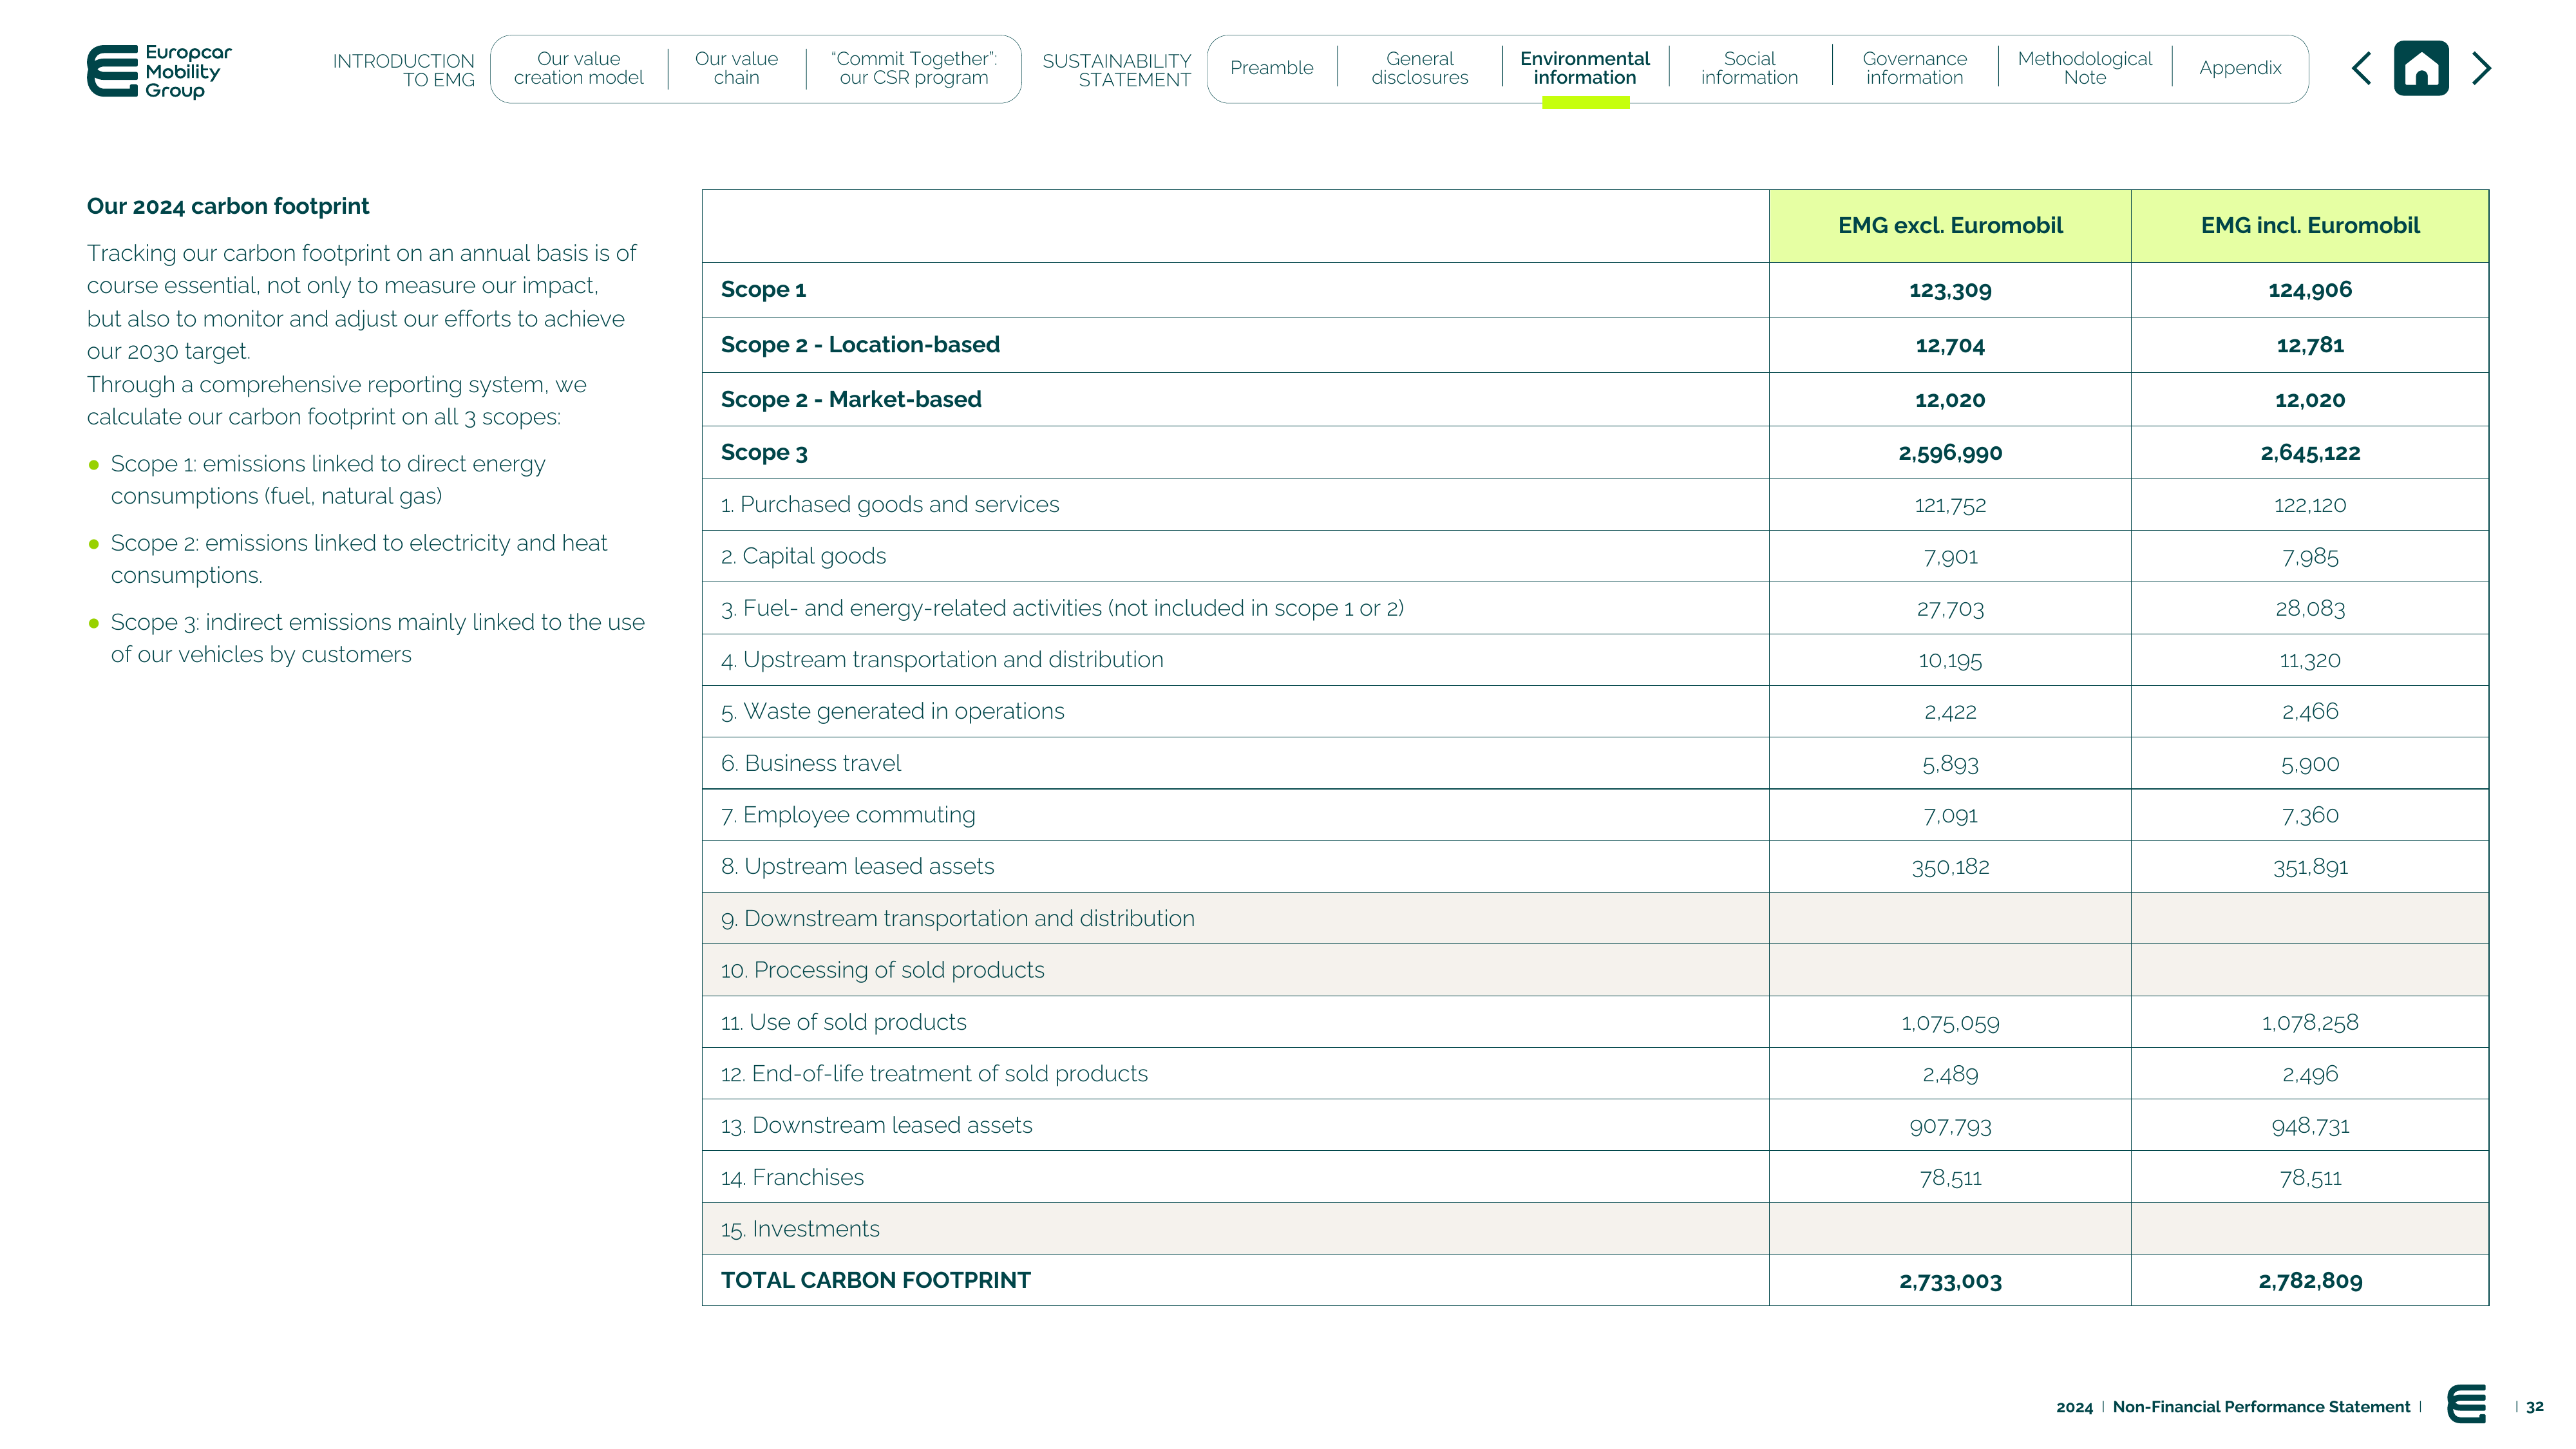Screen dimensions: 2576x1449
Task: Click the 'Scope 2 - Market-based' row label
Action: [851, 400]
